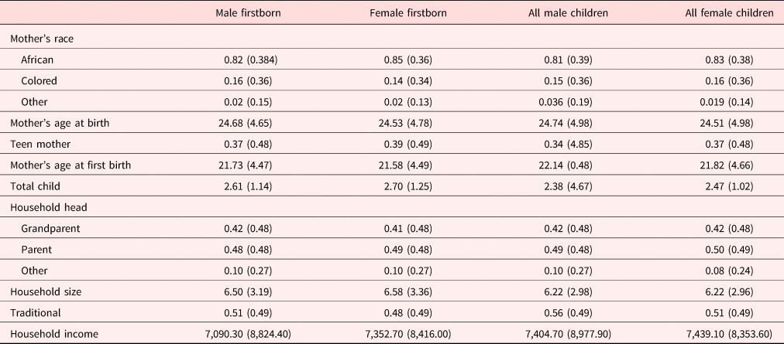Select the Teen mother row label

click(37, 144)
